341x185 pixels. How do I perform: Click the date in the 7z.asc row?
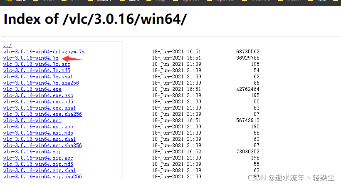(177, 64)
